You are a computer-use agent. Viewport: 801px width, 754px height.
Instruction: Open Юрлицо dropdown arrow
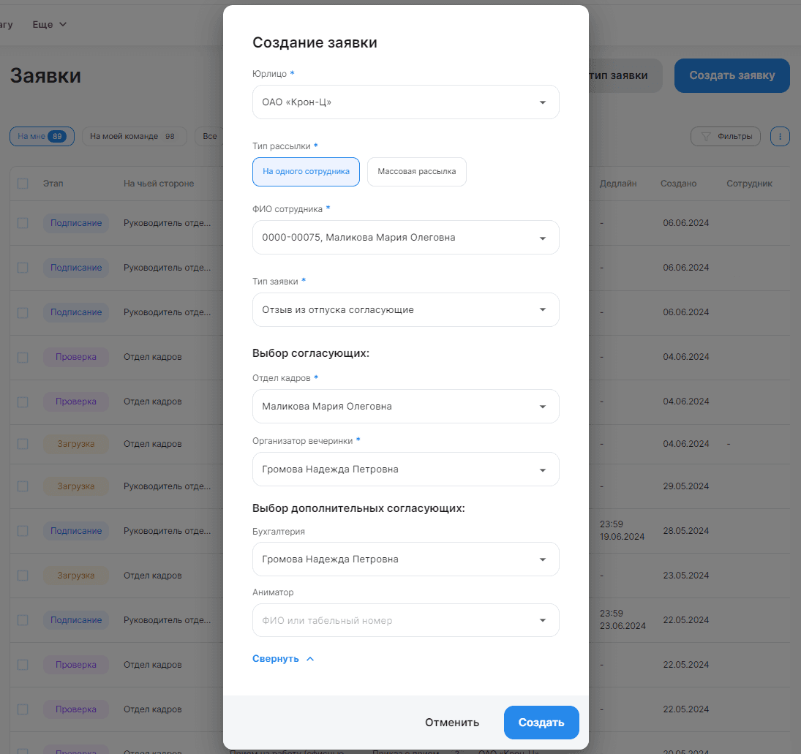point(543,102)
